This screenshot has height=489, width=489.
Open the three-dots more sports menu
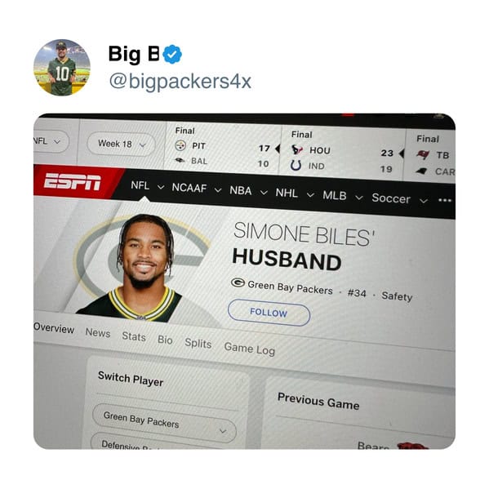tap(444, 200)
